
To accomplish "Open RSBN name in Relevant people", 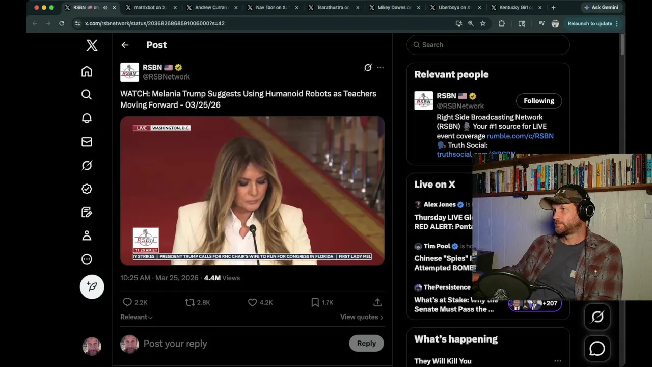I will tap(446, 96).
